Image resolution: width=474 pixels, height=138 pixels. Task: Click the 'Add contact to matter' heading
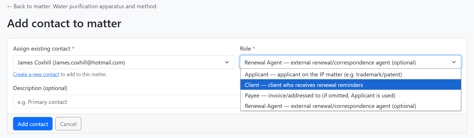(x=64, y=24)
